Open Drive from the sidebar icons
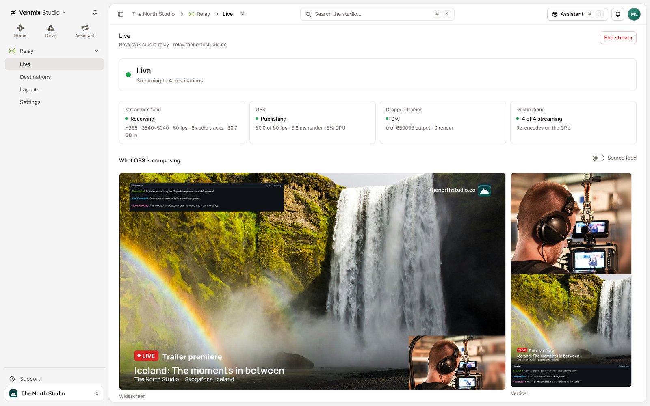The width and height of the screenshot is (650, 406). click(51, 31)
